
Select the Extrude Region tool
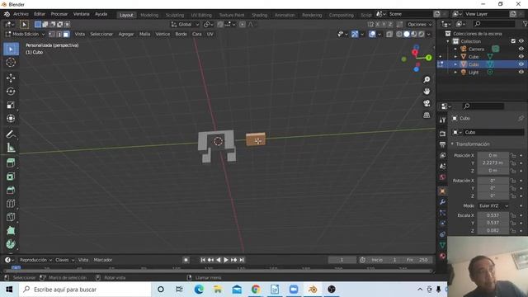pyautogui.click(x=11, y=163)
